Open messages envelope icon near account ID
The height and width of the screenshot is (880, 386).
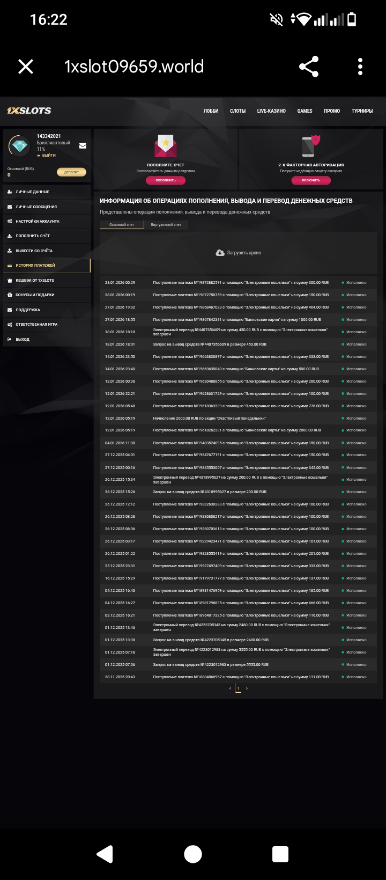(83, 145)
